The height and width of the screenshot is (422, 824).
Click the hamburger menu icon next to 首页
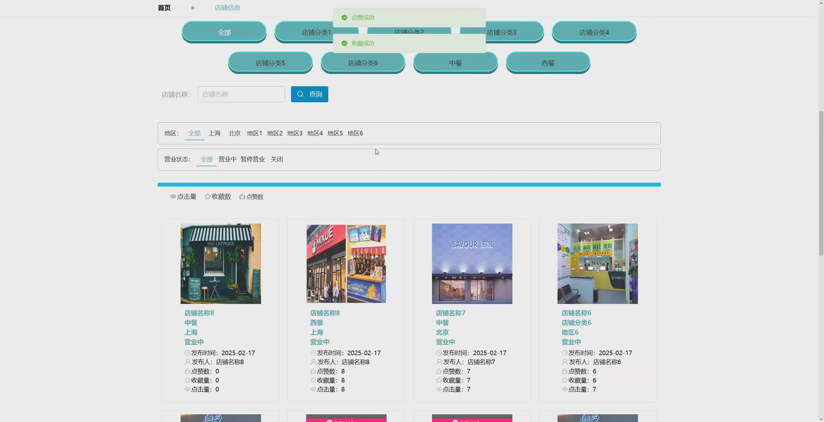pos(192,8)
